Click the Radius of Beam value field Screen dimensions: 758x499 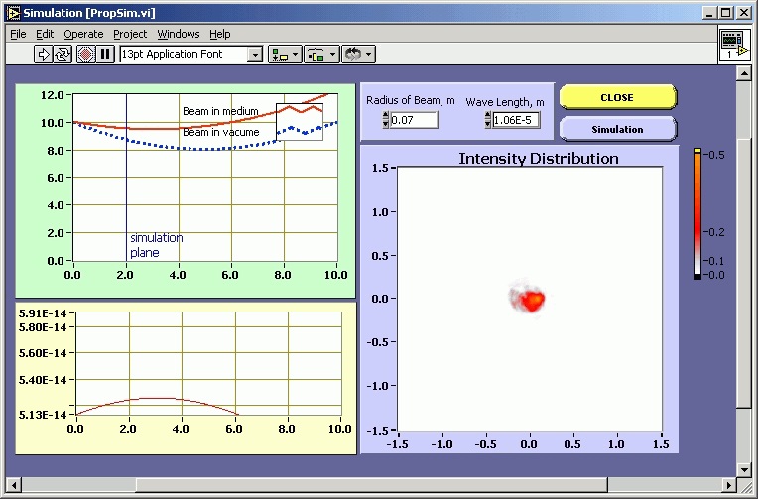(414, 120)
